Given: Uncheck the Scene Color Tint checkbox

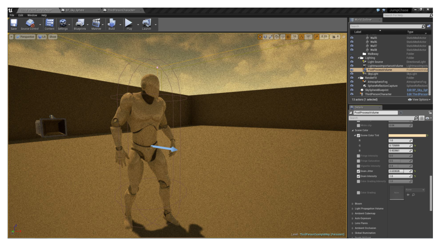Looking at the screenshot, I should tap(358, 136).
